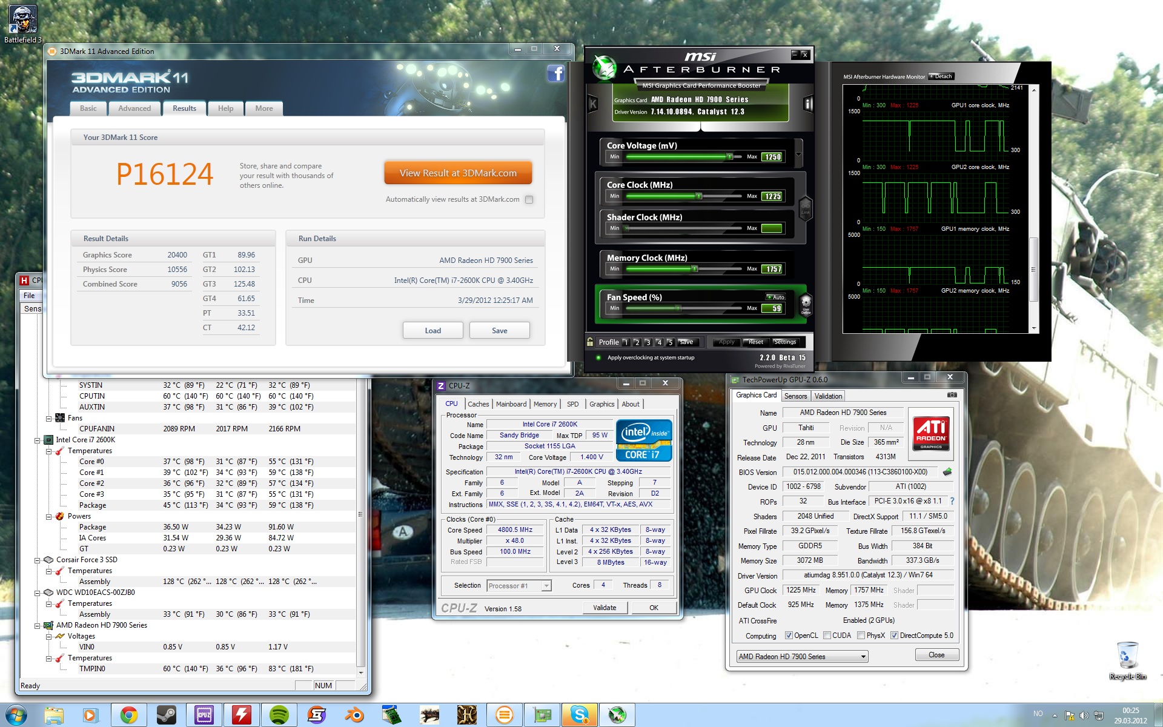The width and height of the screenshot is (1163, 727).
Task: Toggle the CUDA checkbox in GPU-Z
Action: (x=827, y=636)
